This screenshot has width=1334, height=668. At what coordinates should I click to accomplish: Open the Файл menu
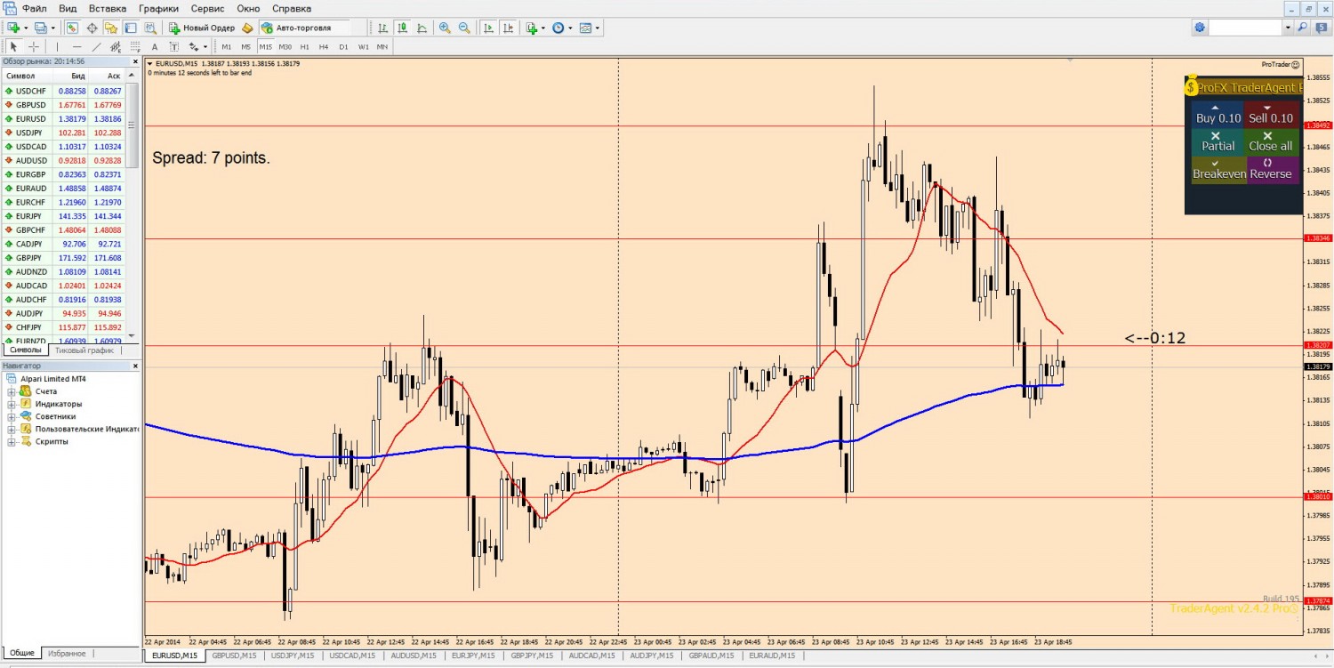point(35,8)
